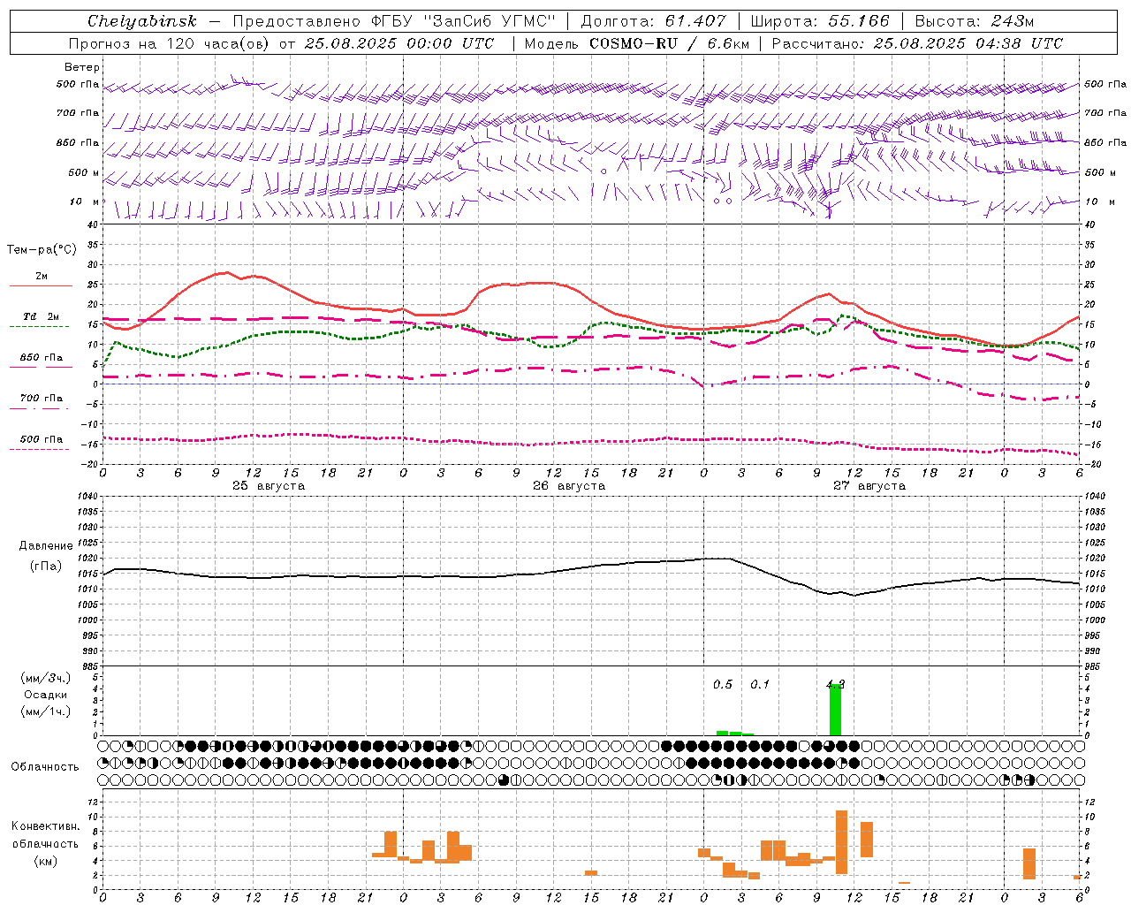The image size is (1131, 905).
Task: Click the 'Высота: 243м' elevation text
Action: point(975,21)
